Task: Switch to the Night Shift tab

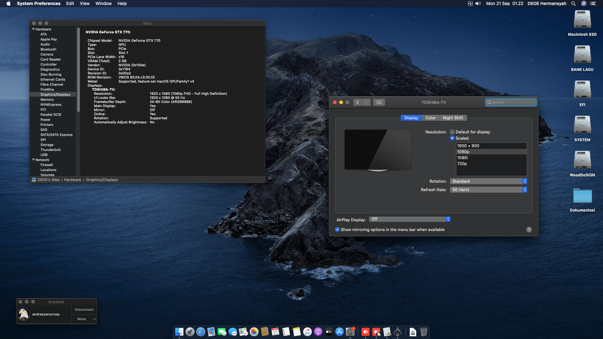Action: 453,118
